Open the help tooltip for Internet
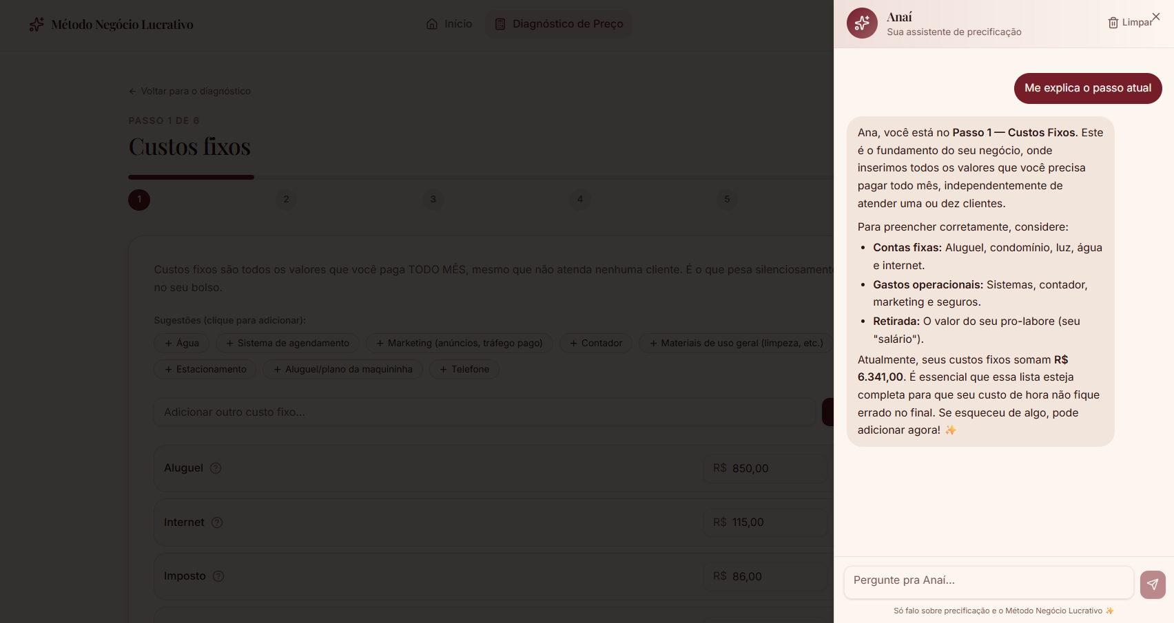1174x623 pixels. (217, 522)
